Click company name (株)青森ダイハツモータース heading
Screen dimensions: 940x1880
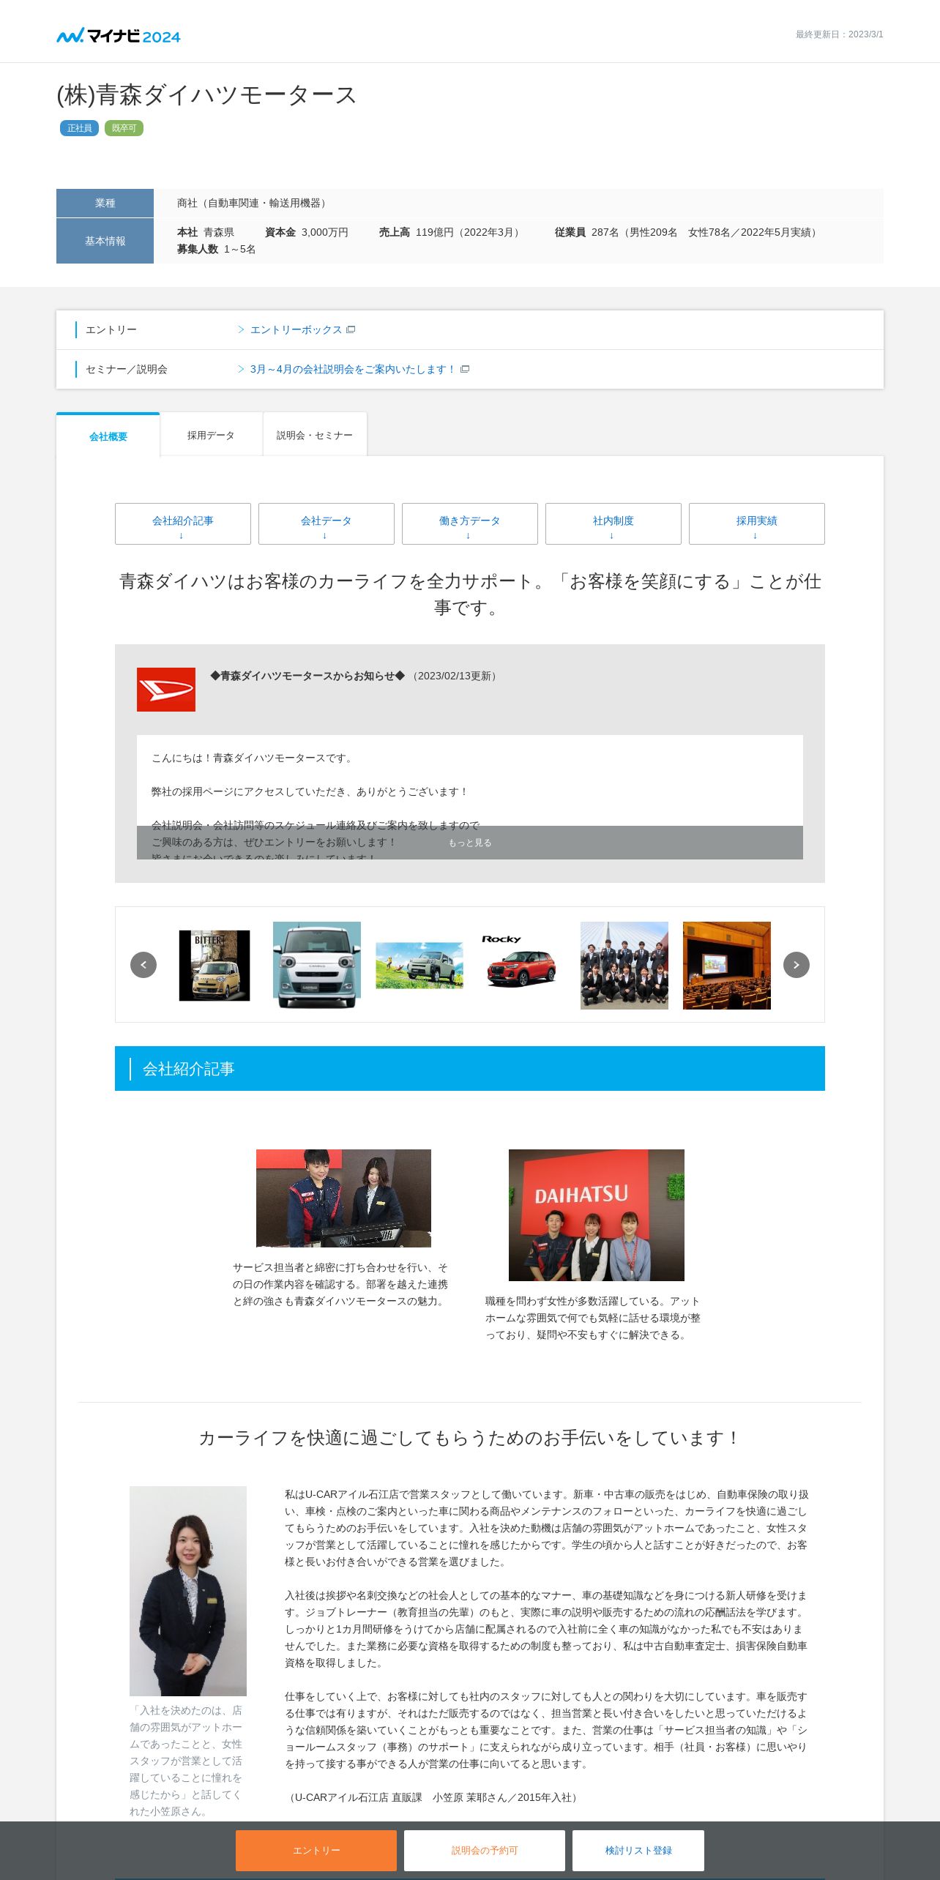pos(206,95)
